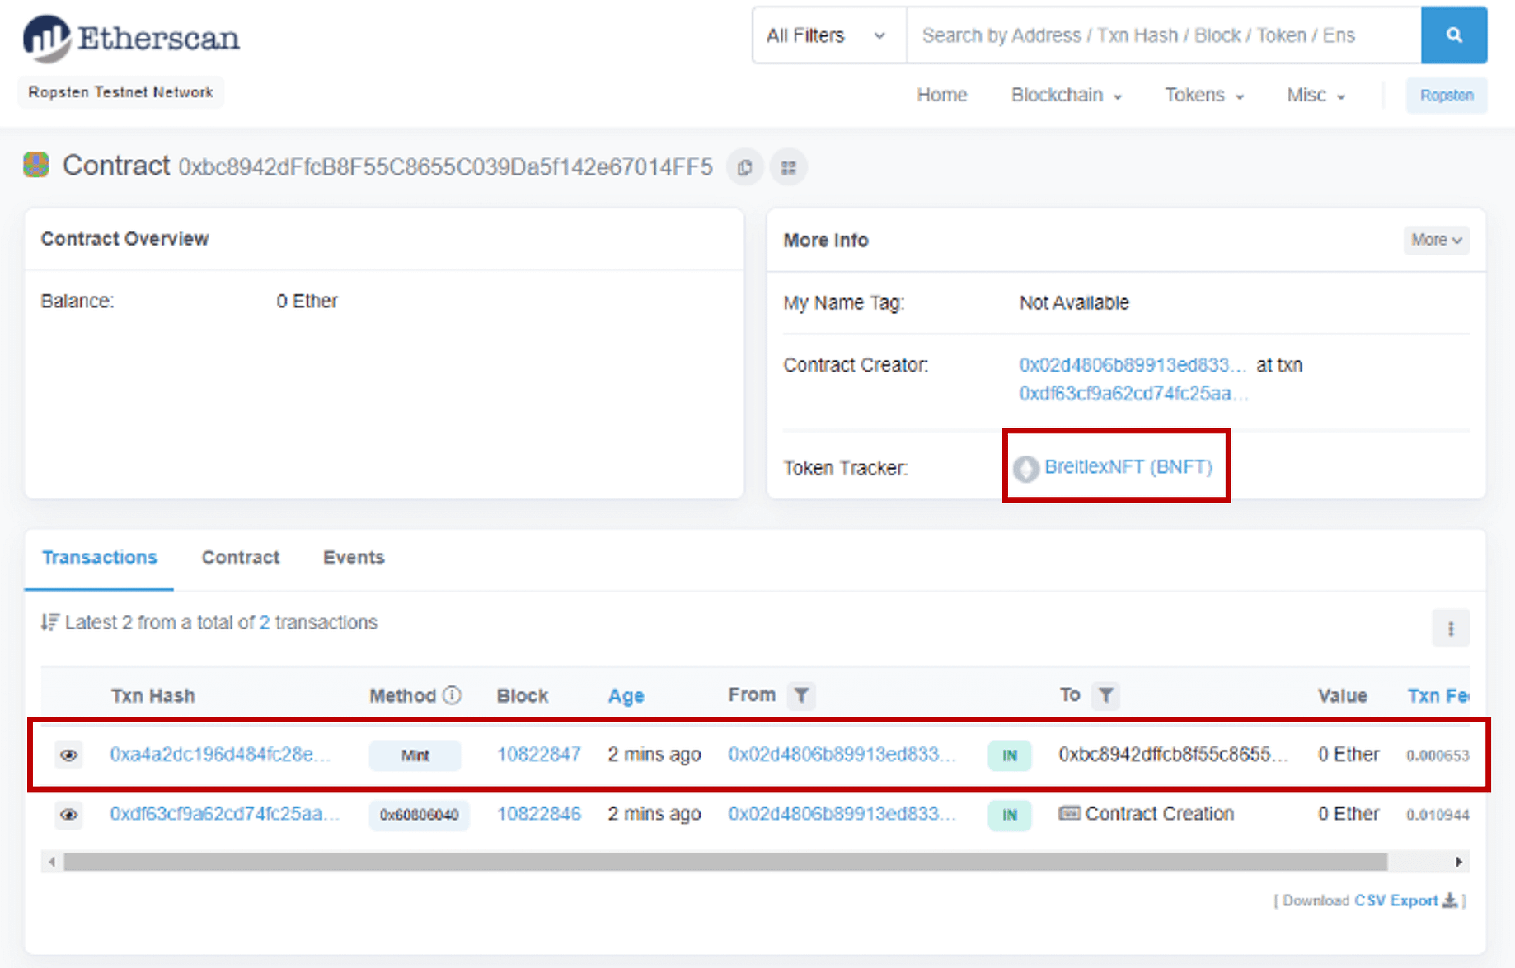
Task: Click the Mint method badge
Action: 415,755
